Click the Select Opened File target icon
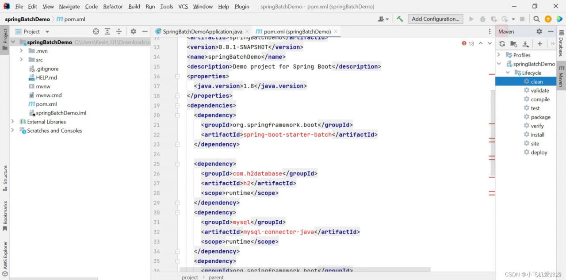Screen dimensions: 566x280 click(x=96, y=31)
